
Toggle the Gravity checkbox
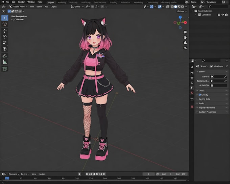point(200,95)
